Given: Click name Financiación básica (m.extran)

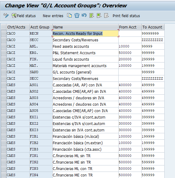Looking at the screenshot, I should (x=86, y=143).
